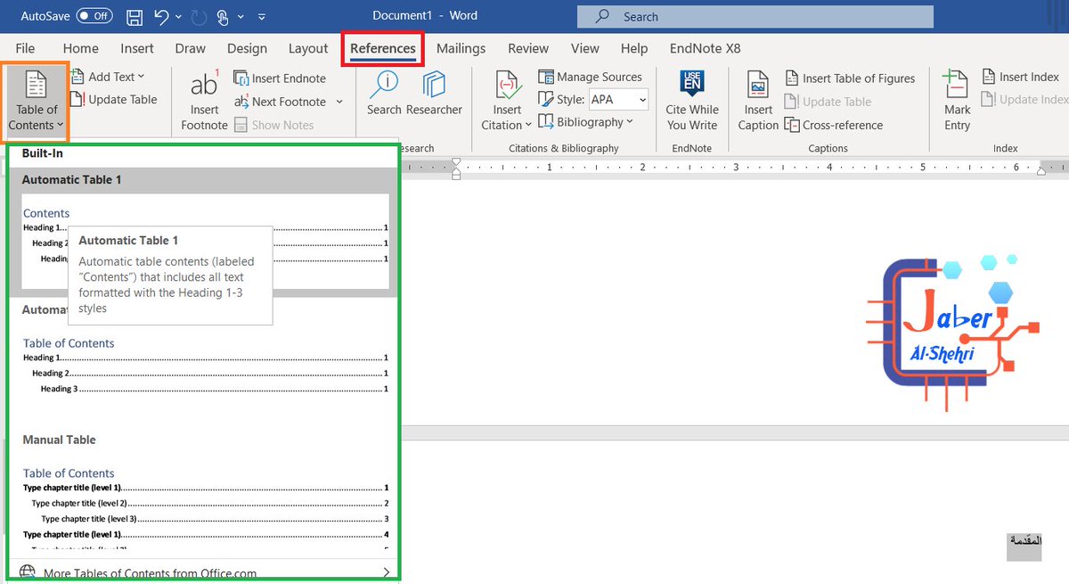Click Insert Table of Figures

849,78
